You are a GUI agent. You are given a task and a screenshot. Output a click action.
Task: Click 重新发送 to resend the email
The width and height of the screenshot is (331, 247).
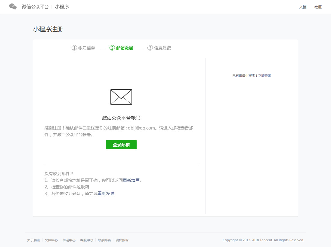pyautogui.click(x=106, y=194)
